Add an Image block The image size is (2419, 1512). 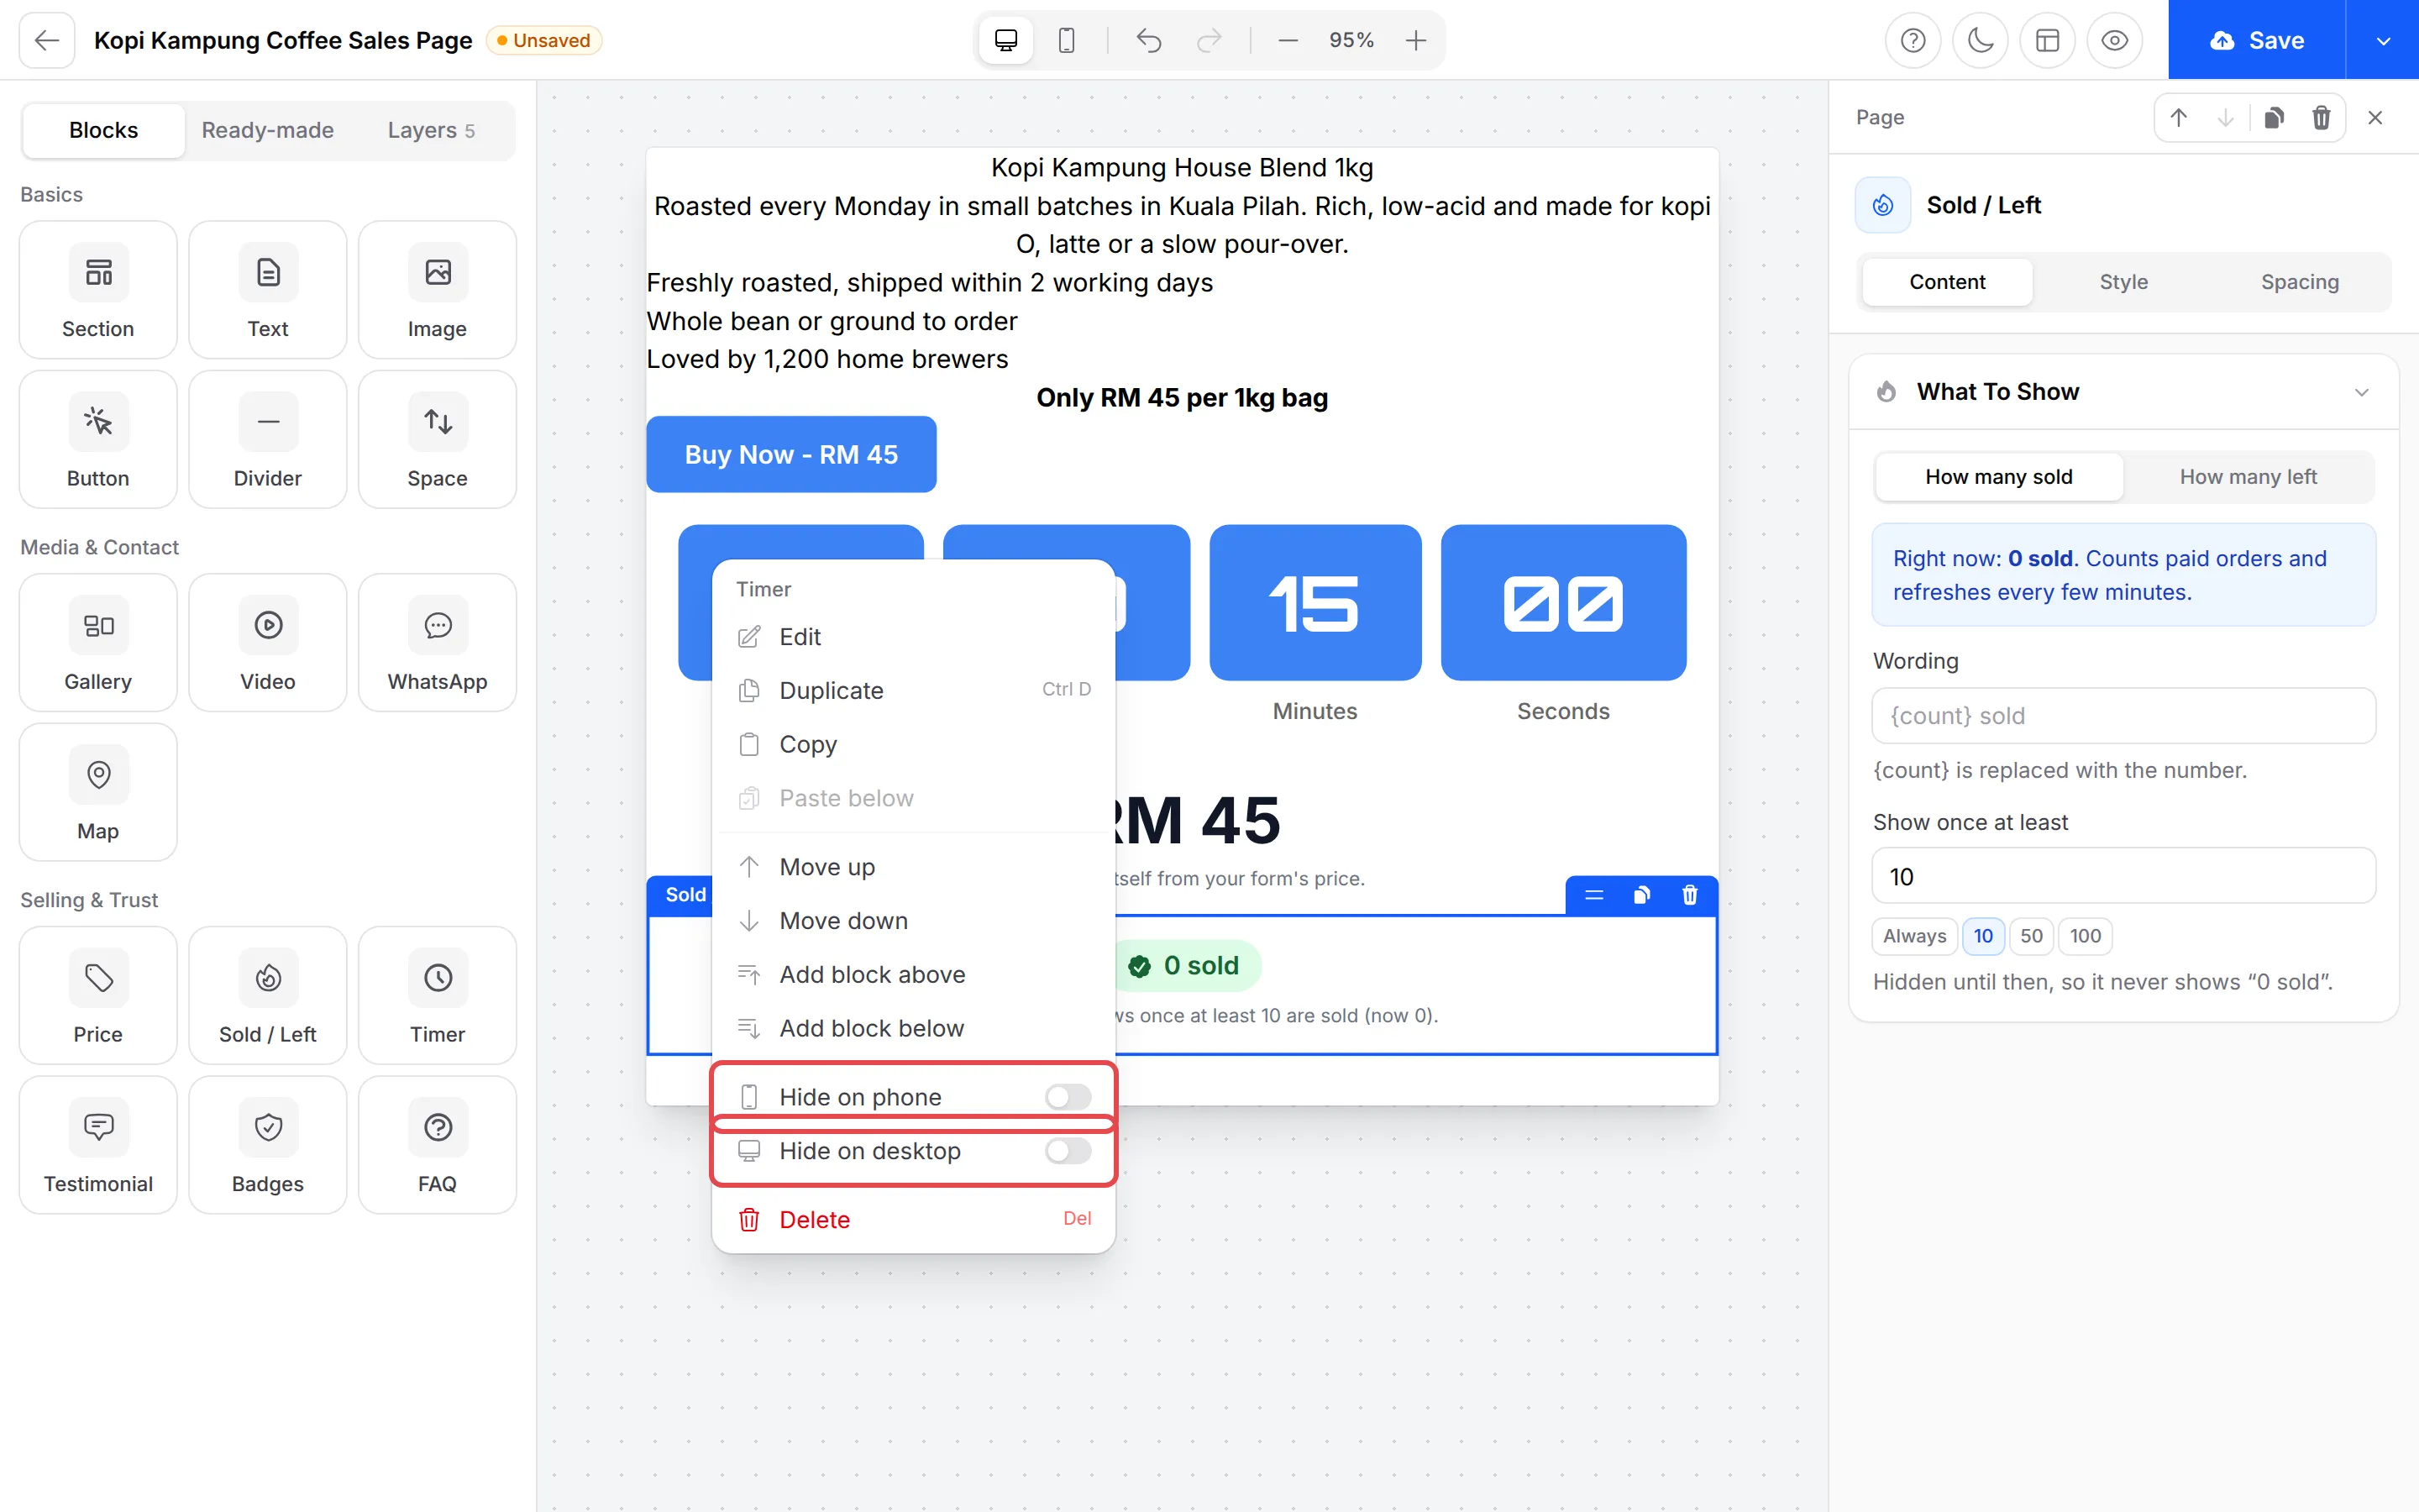click(437, 290)
